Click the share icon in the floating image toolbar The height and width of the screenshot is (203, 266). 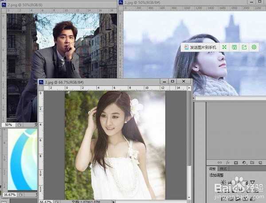[244, 47]
